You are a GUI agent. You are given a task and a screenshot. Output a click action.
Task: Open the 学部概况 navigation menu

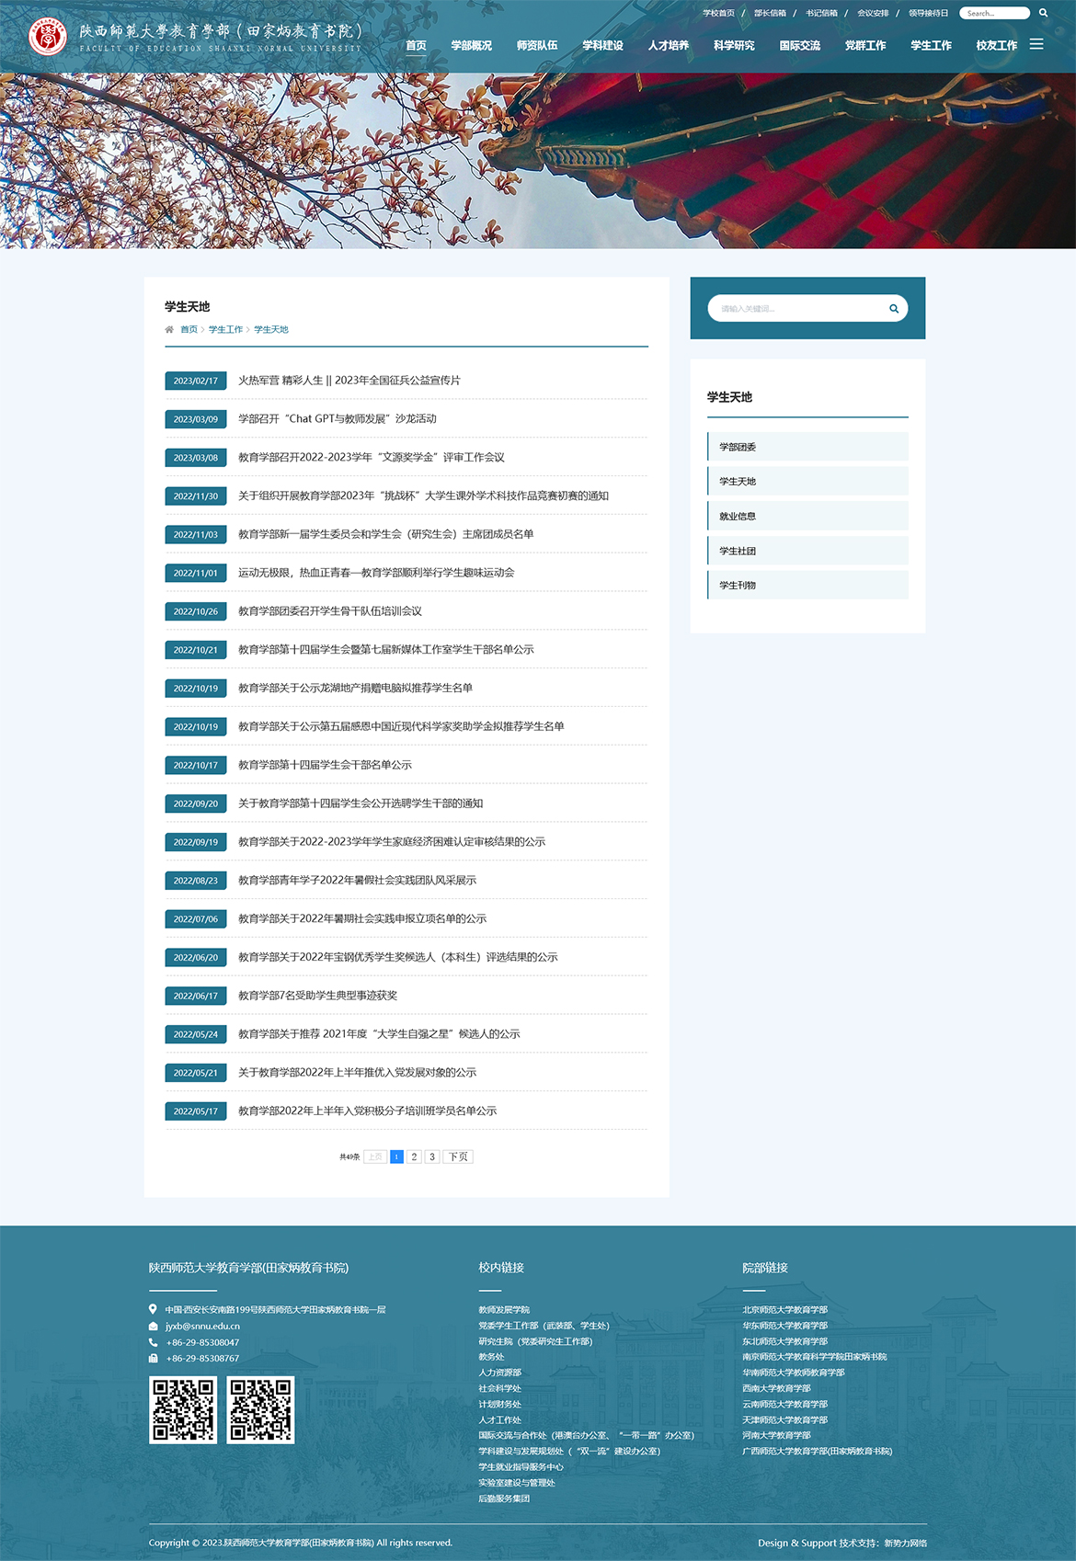click(x=471, y=45)
